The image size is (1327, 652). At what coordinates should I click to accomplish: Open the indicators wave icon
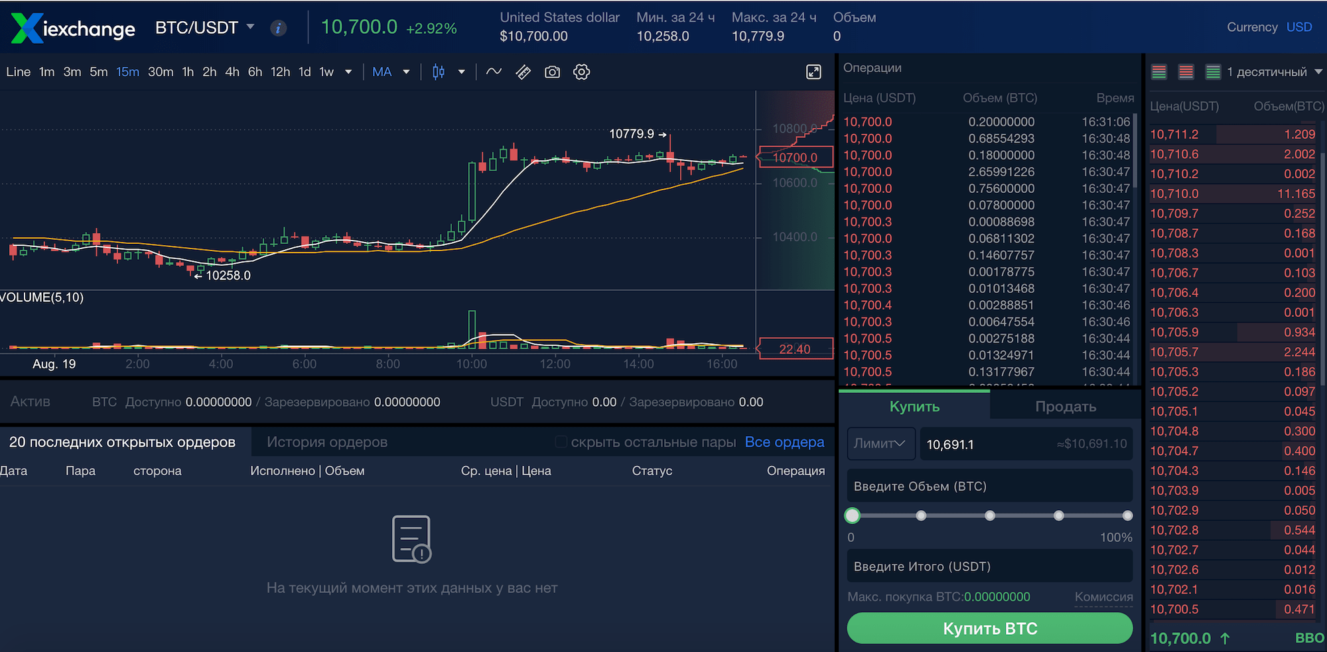(x=494, y=72)
